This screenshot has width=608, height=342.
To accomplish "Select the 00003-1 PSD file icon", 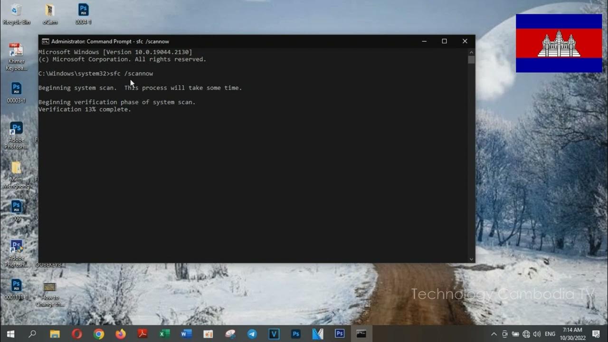I will pyautogui.click(x=16, y=93).
